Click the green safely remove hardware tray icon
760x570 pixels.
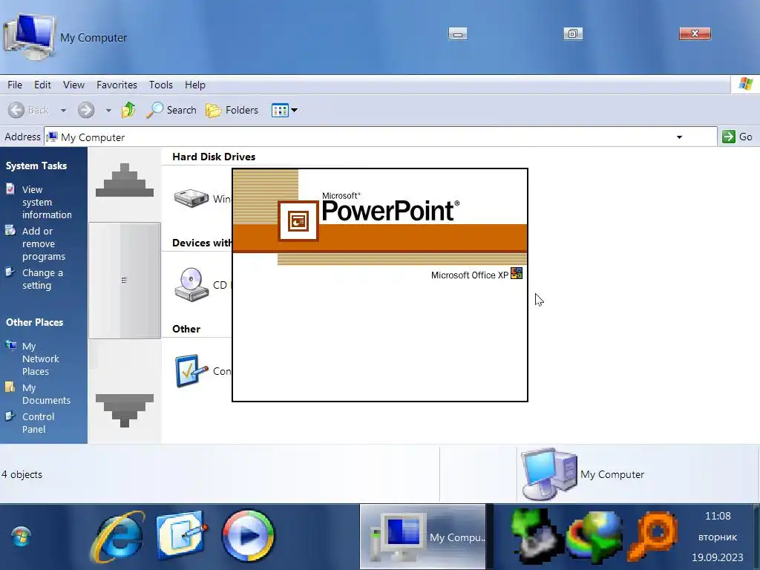click(536, 536)
